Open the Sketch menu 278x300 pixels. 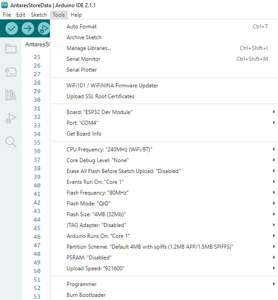(39, 15)
